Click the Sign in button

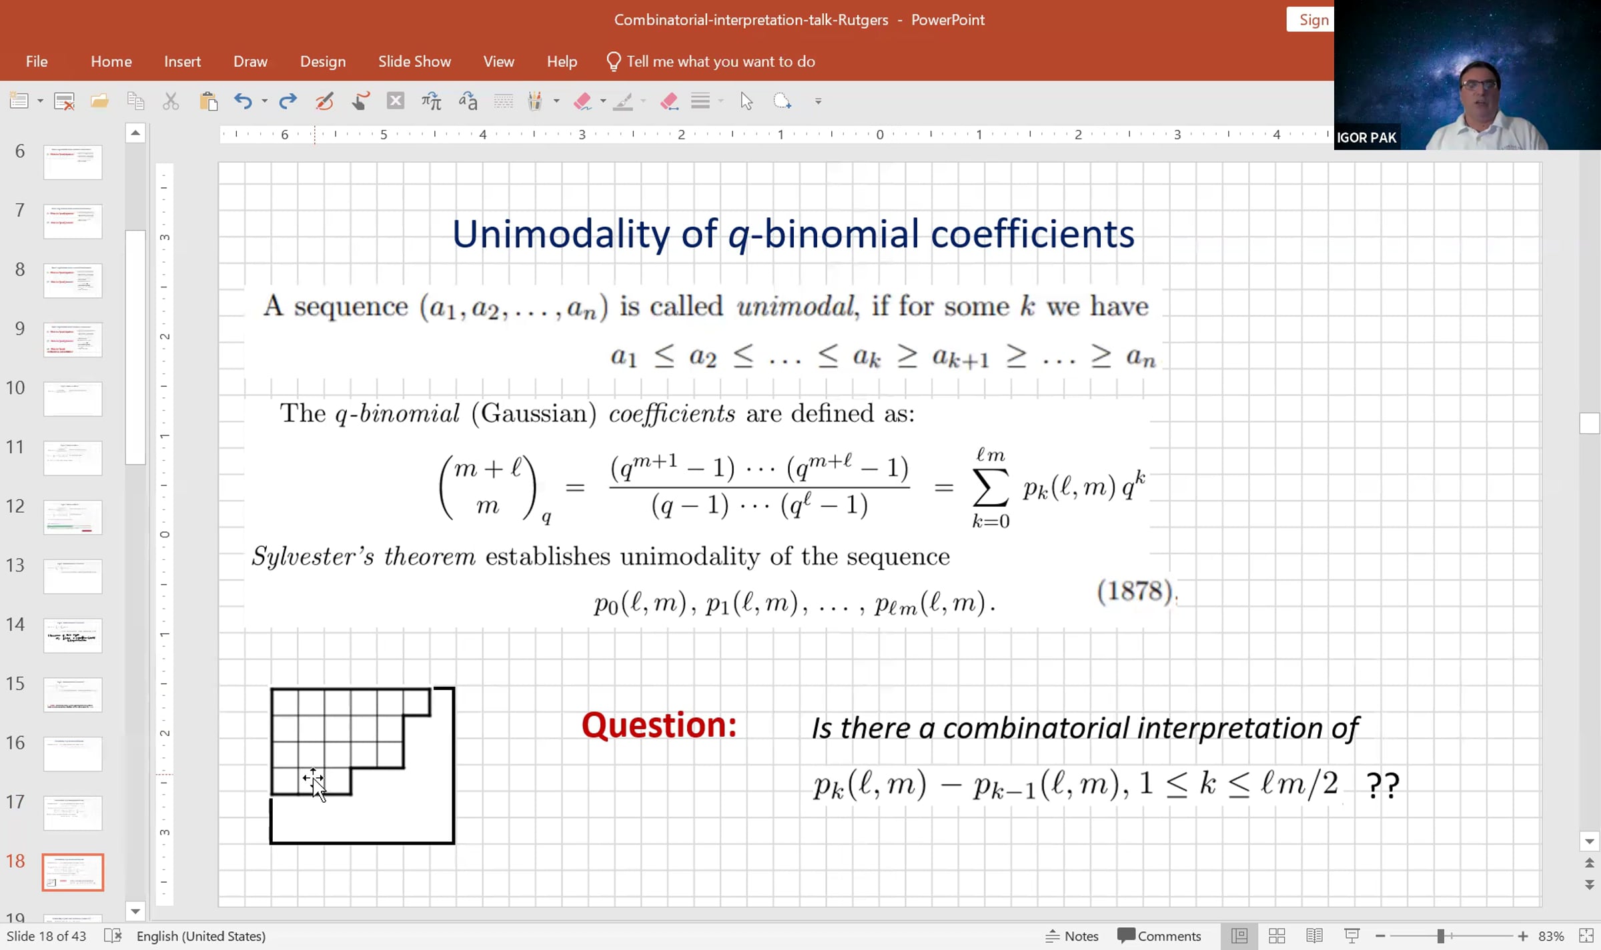coord(1310,20)
